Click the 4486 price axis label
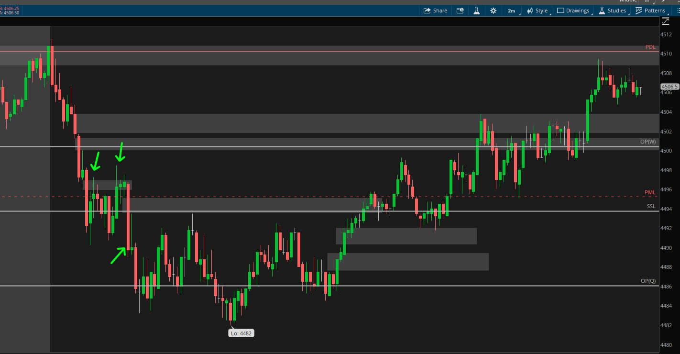The height and width of the screenshot is (354, 680). click(x=666, y=287)
